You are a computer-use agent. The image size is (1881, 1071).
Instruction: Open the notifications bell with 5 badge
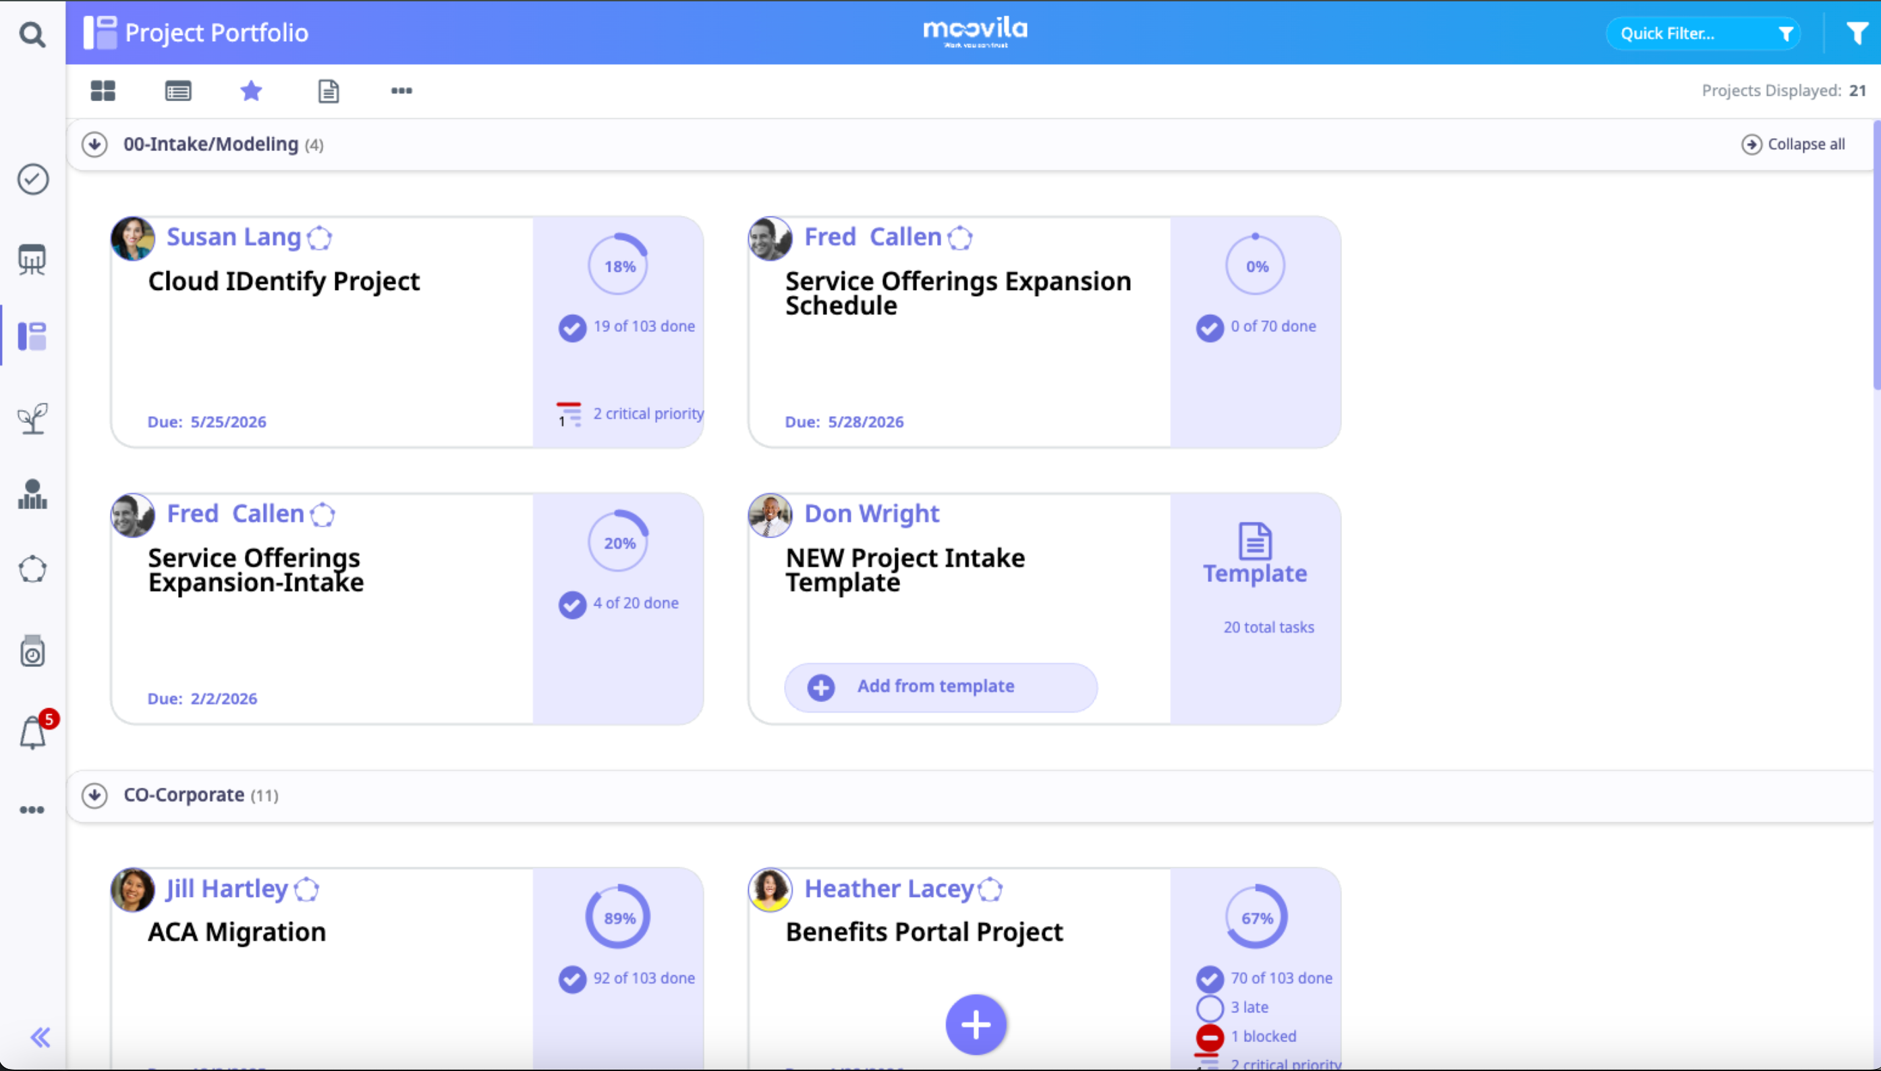point(32,732)
